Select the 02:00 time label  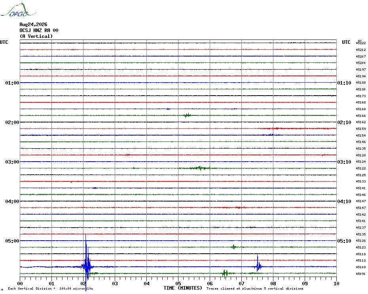click(x=12, y=122)
